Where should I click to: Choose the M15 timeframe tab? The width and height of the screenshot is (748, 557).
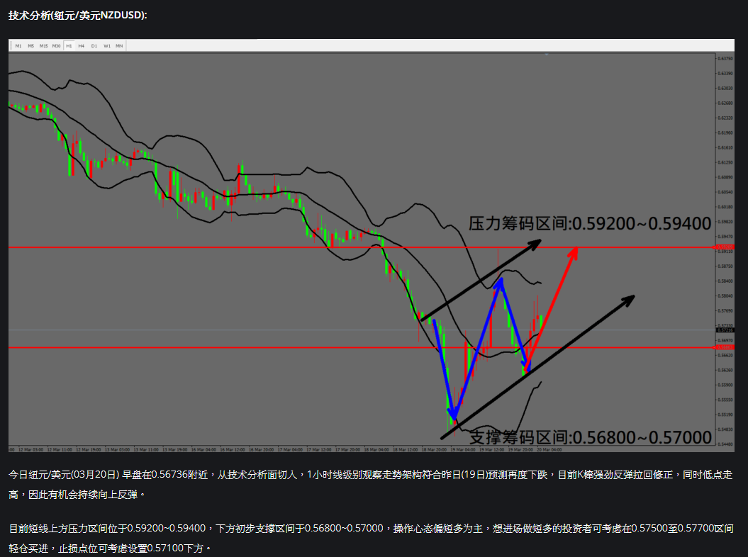(x=43, y=46)
